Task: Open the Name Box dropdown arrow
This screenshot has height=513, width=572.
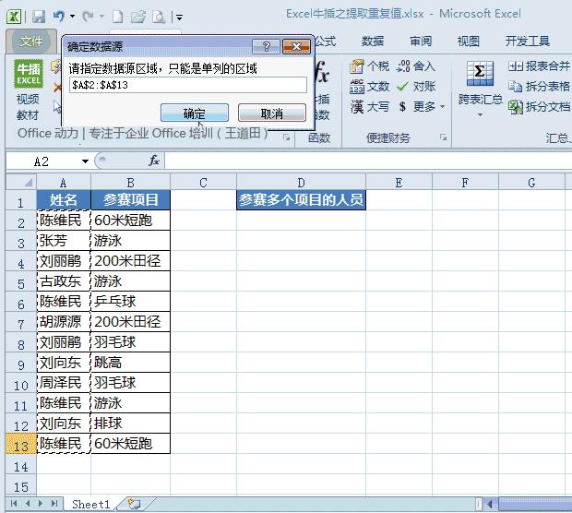Action: (86, 161)
